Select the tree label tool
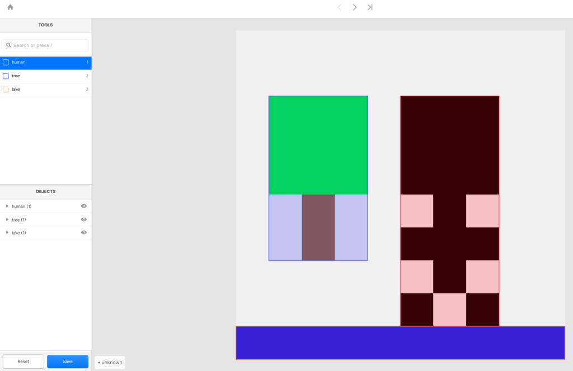 pos(46,76)
